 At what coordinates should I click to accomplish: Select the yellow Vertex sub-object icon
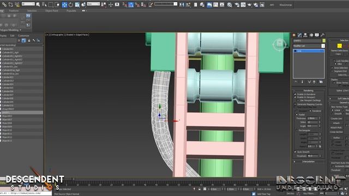[339, 46]
